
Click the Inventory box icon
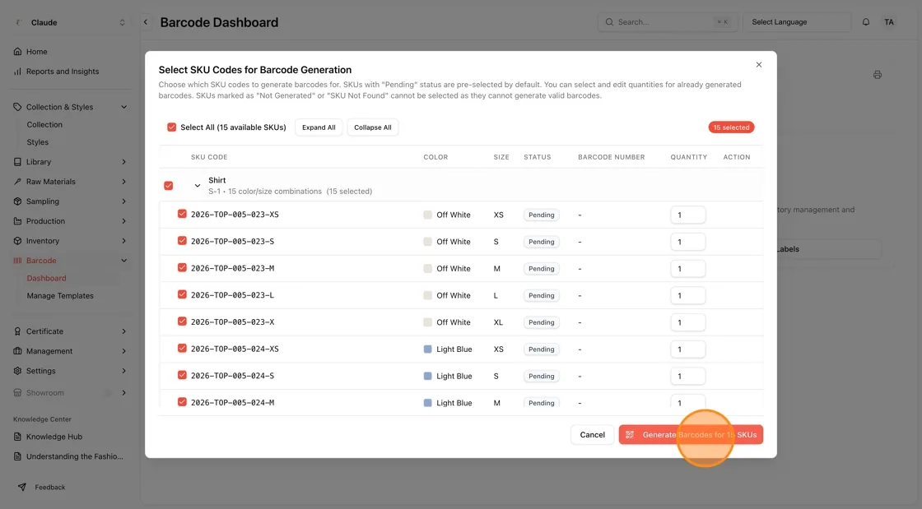[x=17, y=241]
